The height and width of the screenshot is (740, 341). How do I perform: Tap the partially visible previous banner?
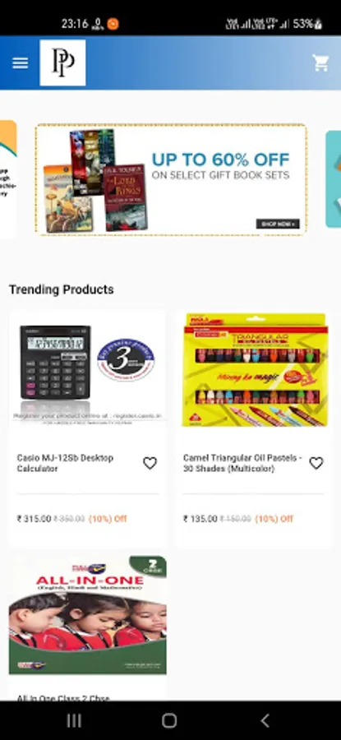coord(8,179)
